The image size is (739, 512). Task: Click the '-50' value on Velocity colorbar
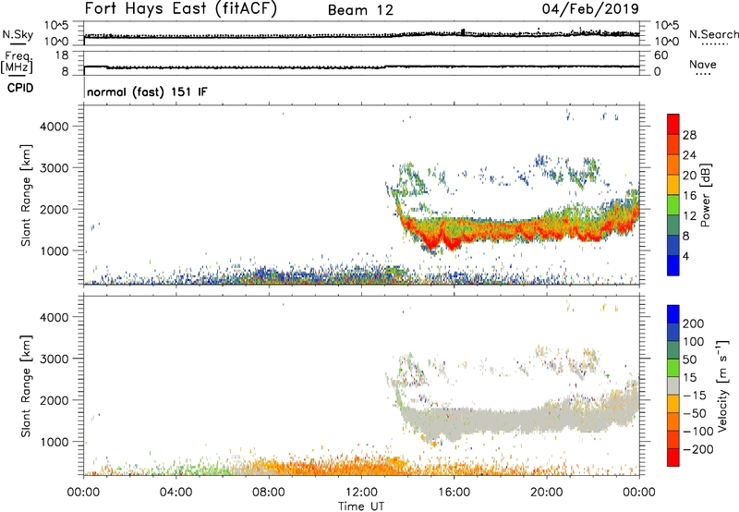[x=694, y=414]
